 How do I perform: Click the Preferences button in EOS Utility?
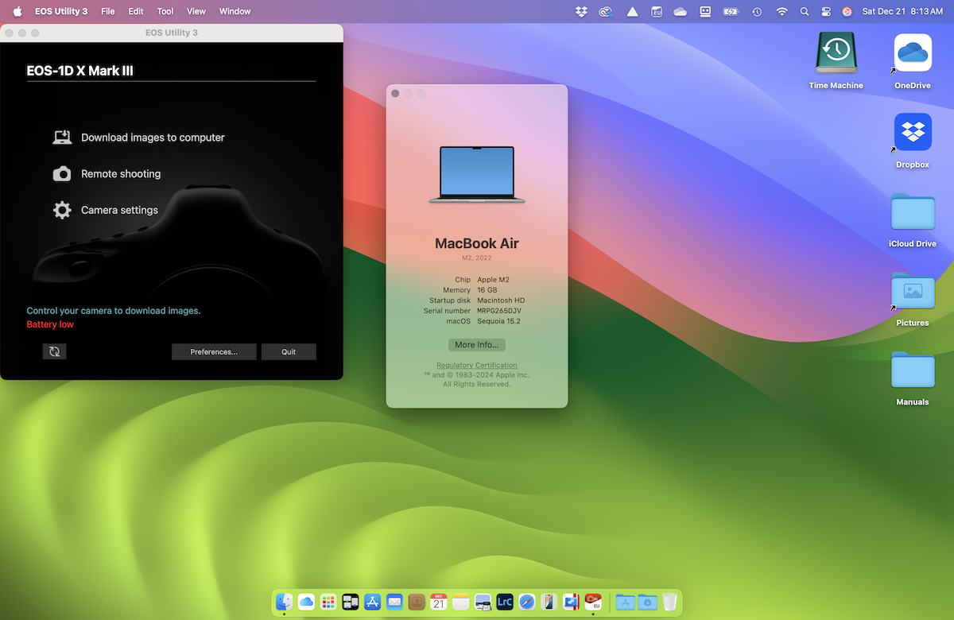pos(214,351)
